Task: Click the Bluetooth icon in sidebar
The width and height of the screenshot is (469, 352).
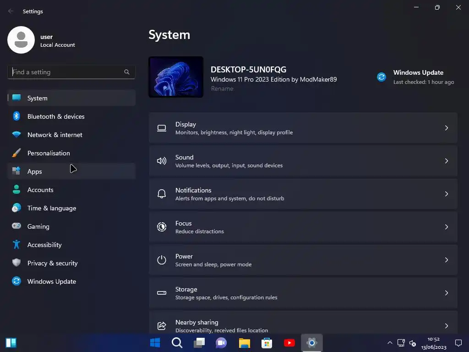Action: coord(16,116)
